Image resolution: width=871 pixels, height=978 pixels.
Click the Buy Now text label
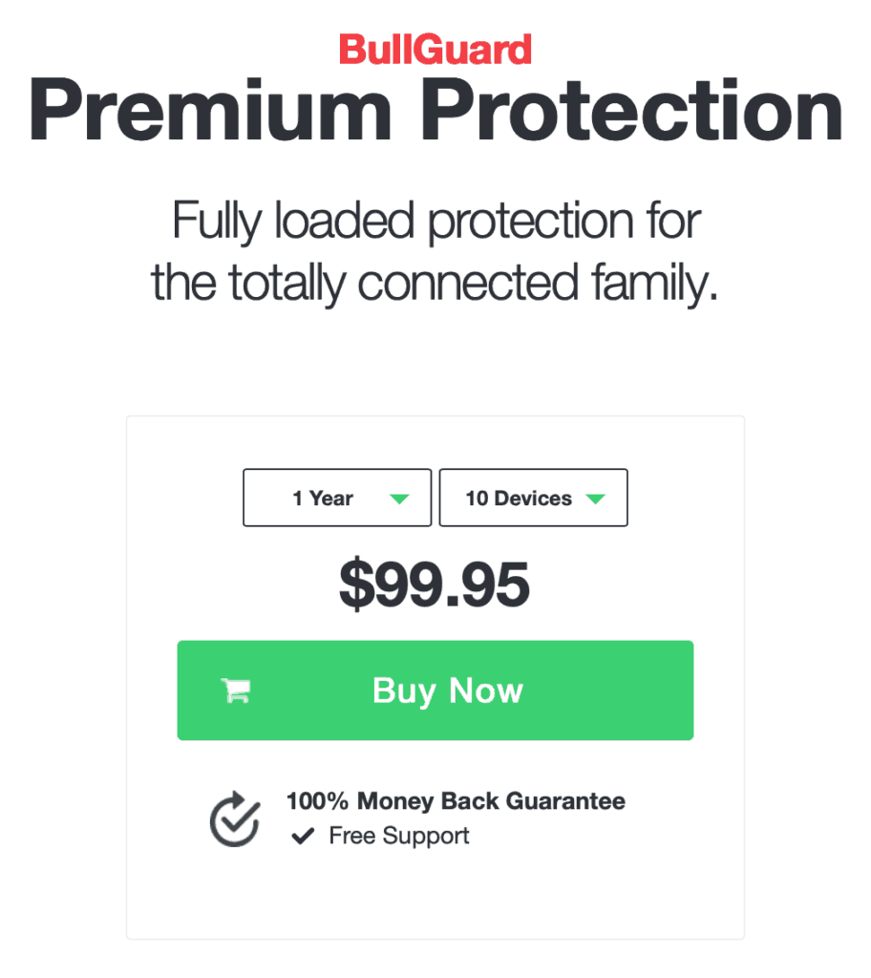pos(448,691)
